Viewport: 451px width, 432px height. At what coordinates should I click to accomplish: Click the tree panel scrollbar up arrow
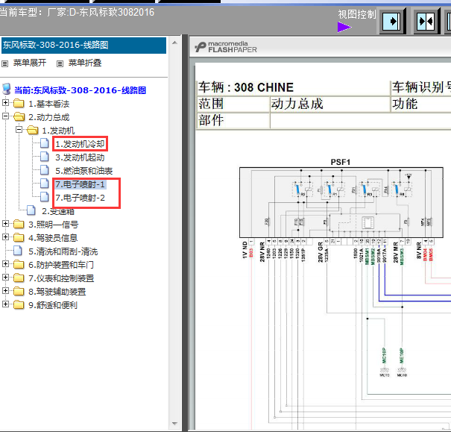174,43
